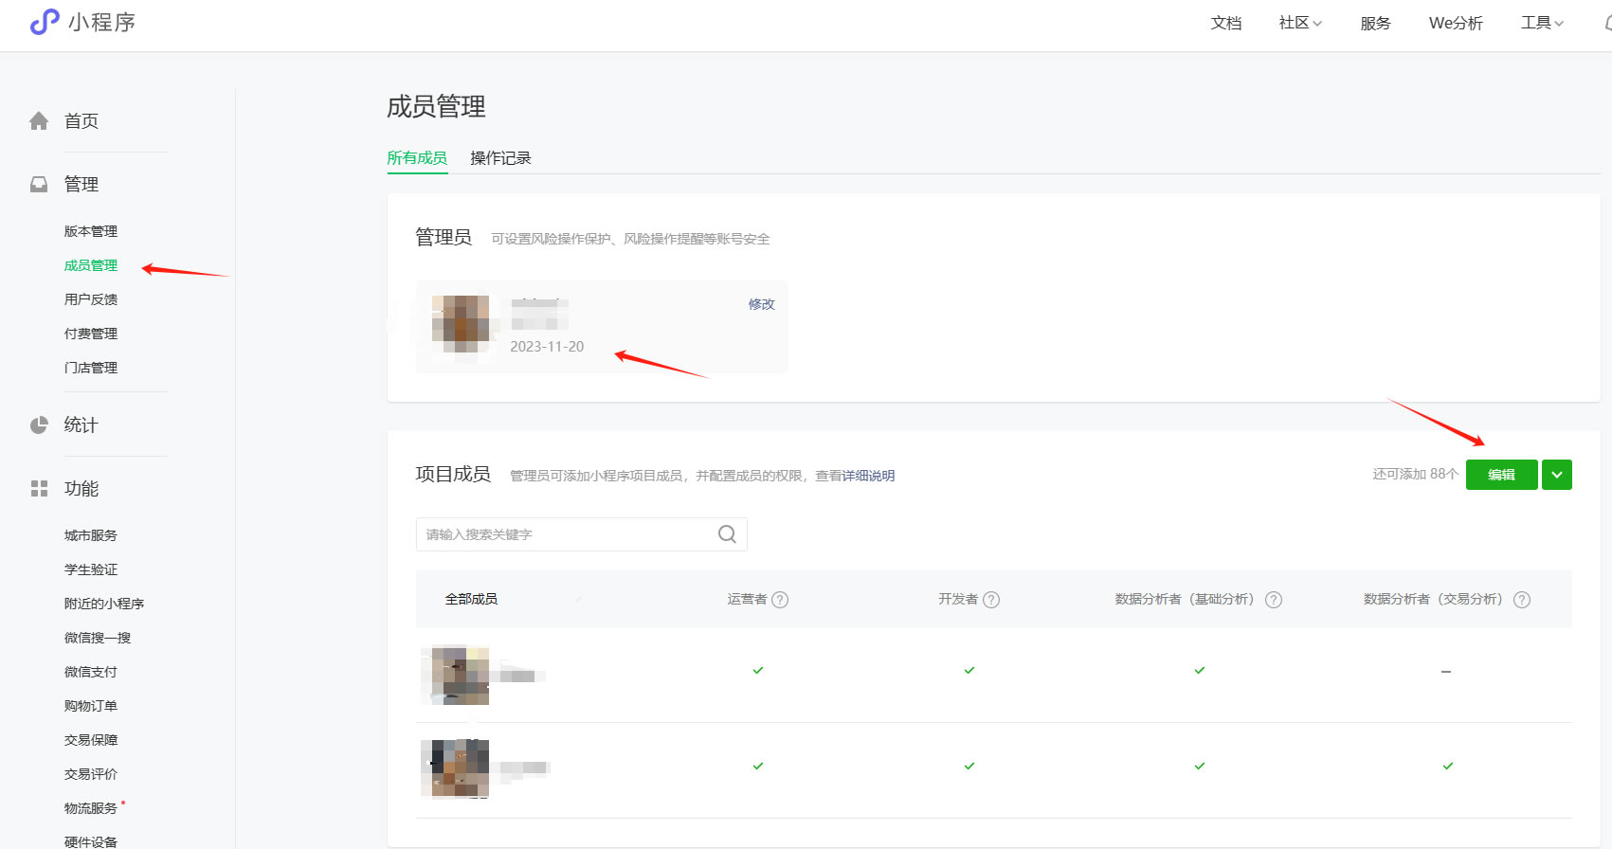
Task: Click help icon next to 数据分析者（交易分析）
Action: click(x=1522, y=600)
